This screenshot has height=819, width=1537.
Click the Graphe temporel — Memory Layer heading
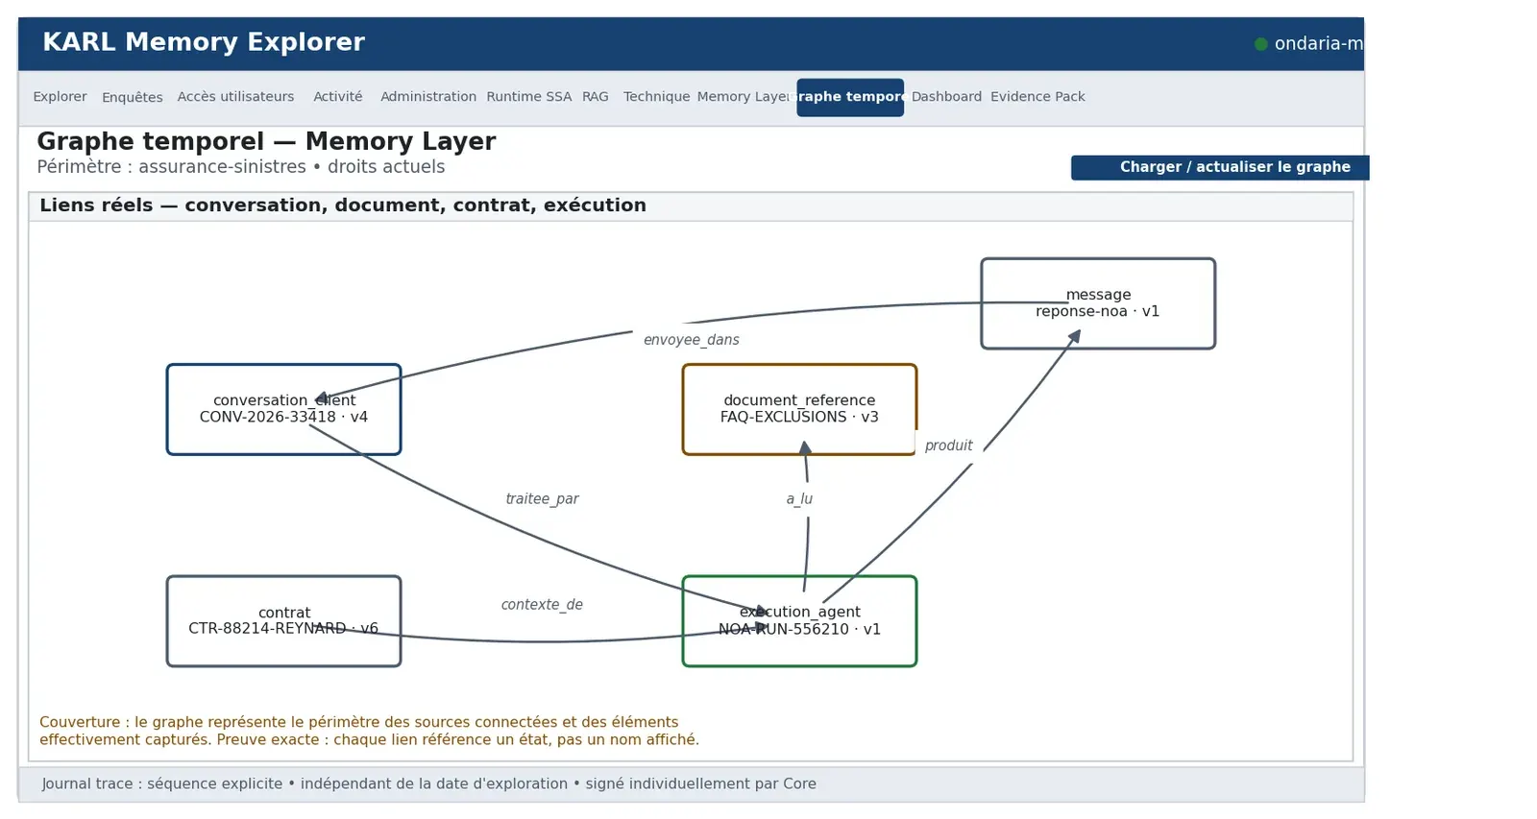coord(266,142)
